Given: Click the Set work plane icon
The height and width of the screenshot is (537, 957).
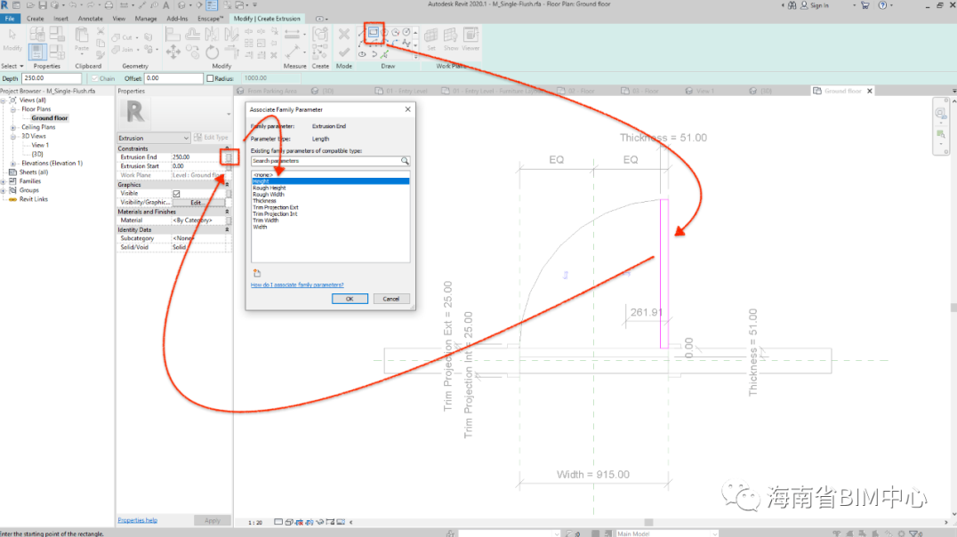Looking at the screenshot, I should [431, 36].
